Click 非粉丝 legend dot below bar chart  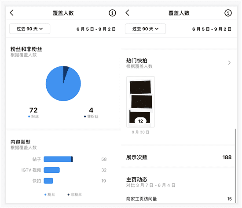(x=69, y=194)
